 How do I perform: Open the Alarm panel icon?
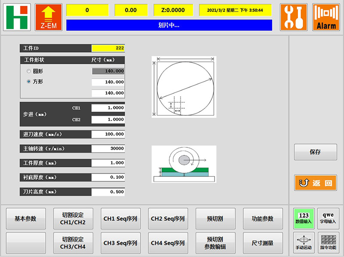point(326,17)
